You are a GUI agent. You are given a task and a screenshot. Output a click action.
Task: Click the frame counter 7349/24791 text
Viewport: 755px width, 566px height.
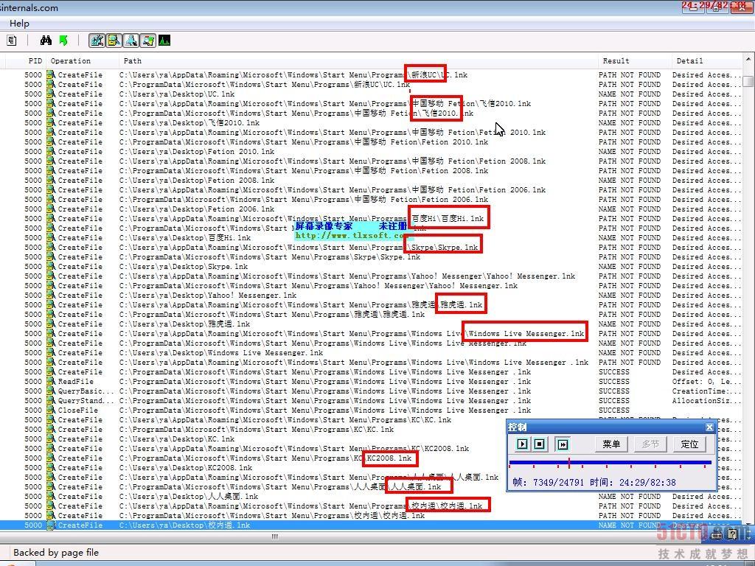[x=559, y=483]
